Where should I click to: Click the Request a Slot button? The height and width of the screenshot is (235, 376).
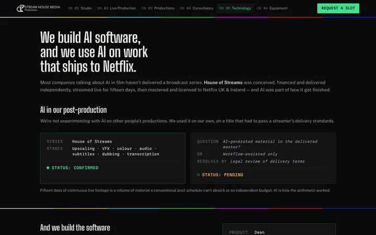pos(338,8)
